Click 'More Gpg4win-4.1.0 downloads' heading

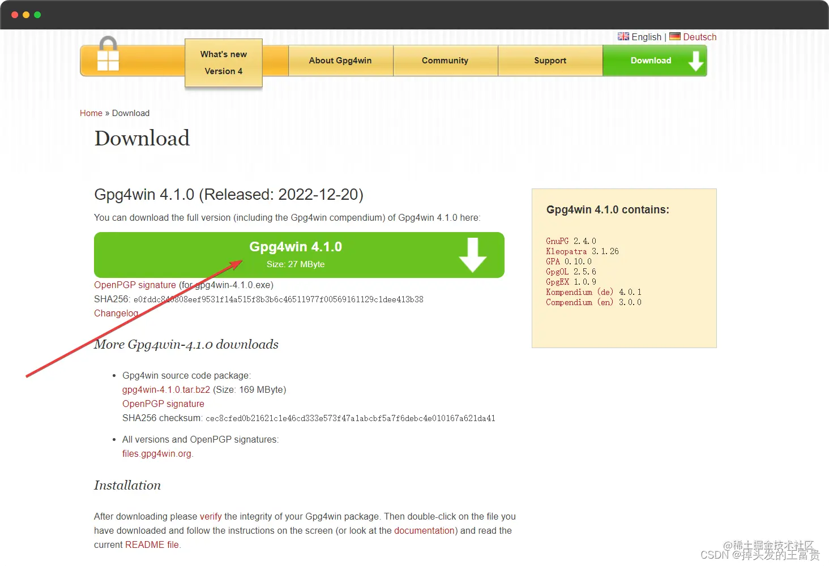point(186,344)
